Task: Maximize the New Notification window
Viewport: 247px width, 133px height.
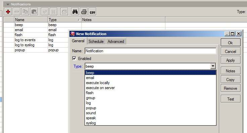Action: coord(233,34)
